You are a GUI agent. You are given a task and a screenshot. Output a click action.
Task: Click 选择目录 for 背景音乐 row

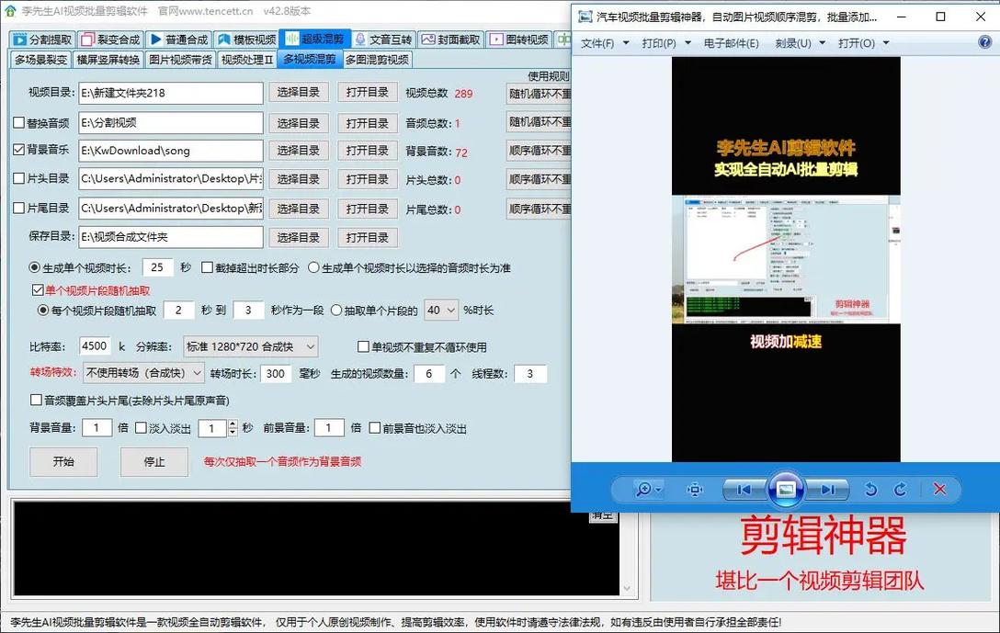299,151
